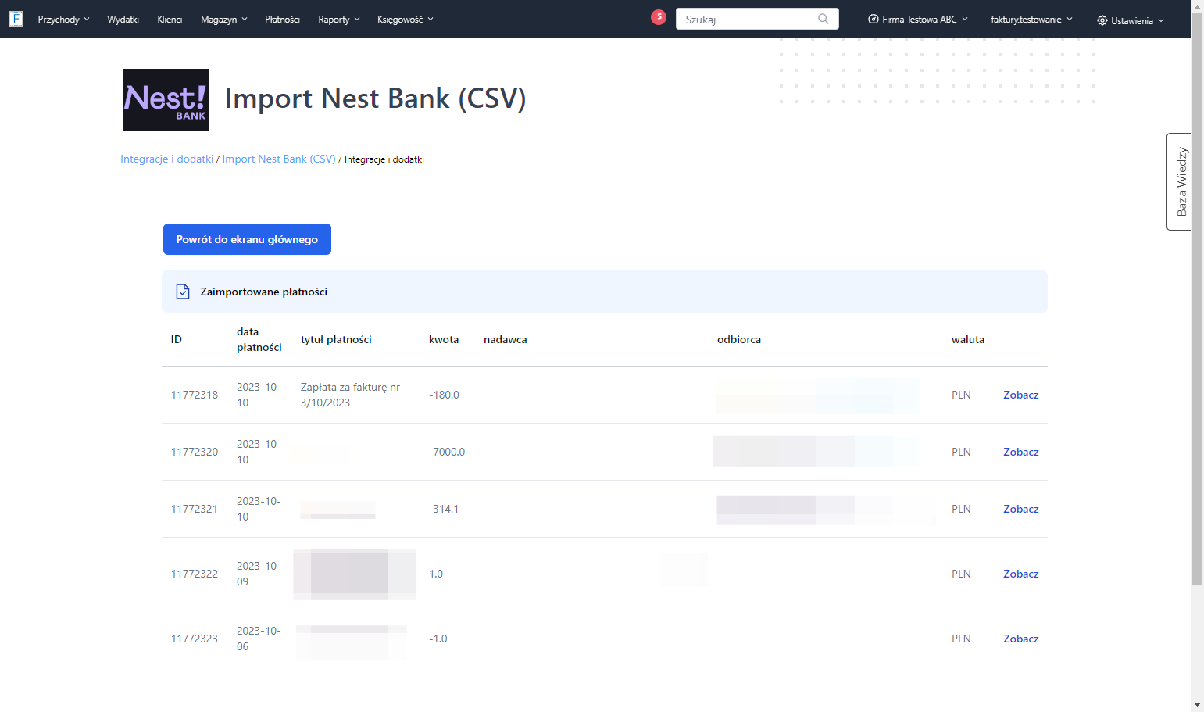Click the tytuł płatności column header

click(336, 339)
